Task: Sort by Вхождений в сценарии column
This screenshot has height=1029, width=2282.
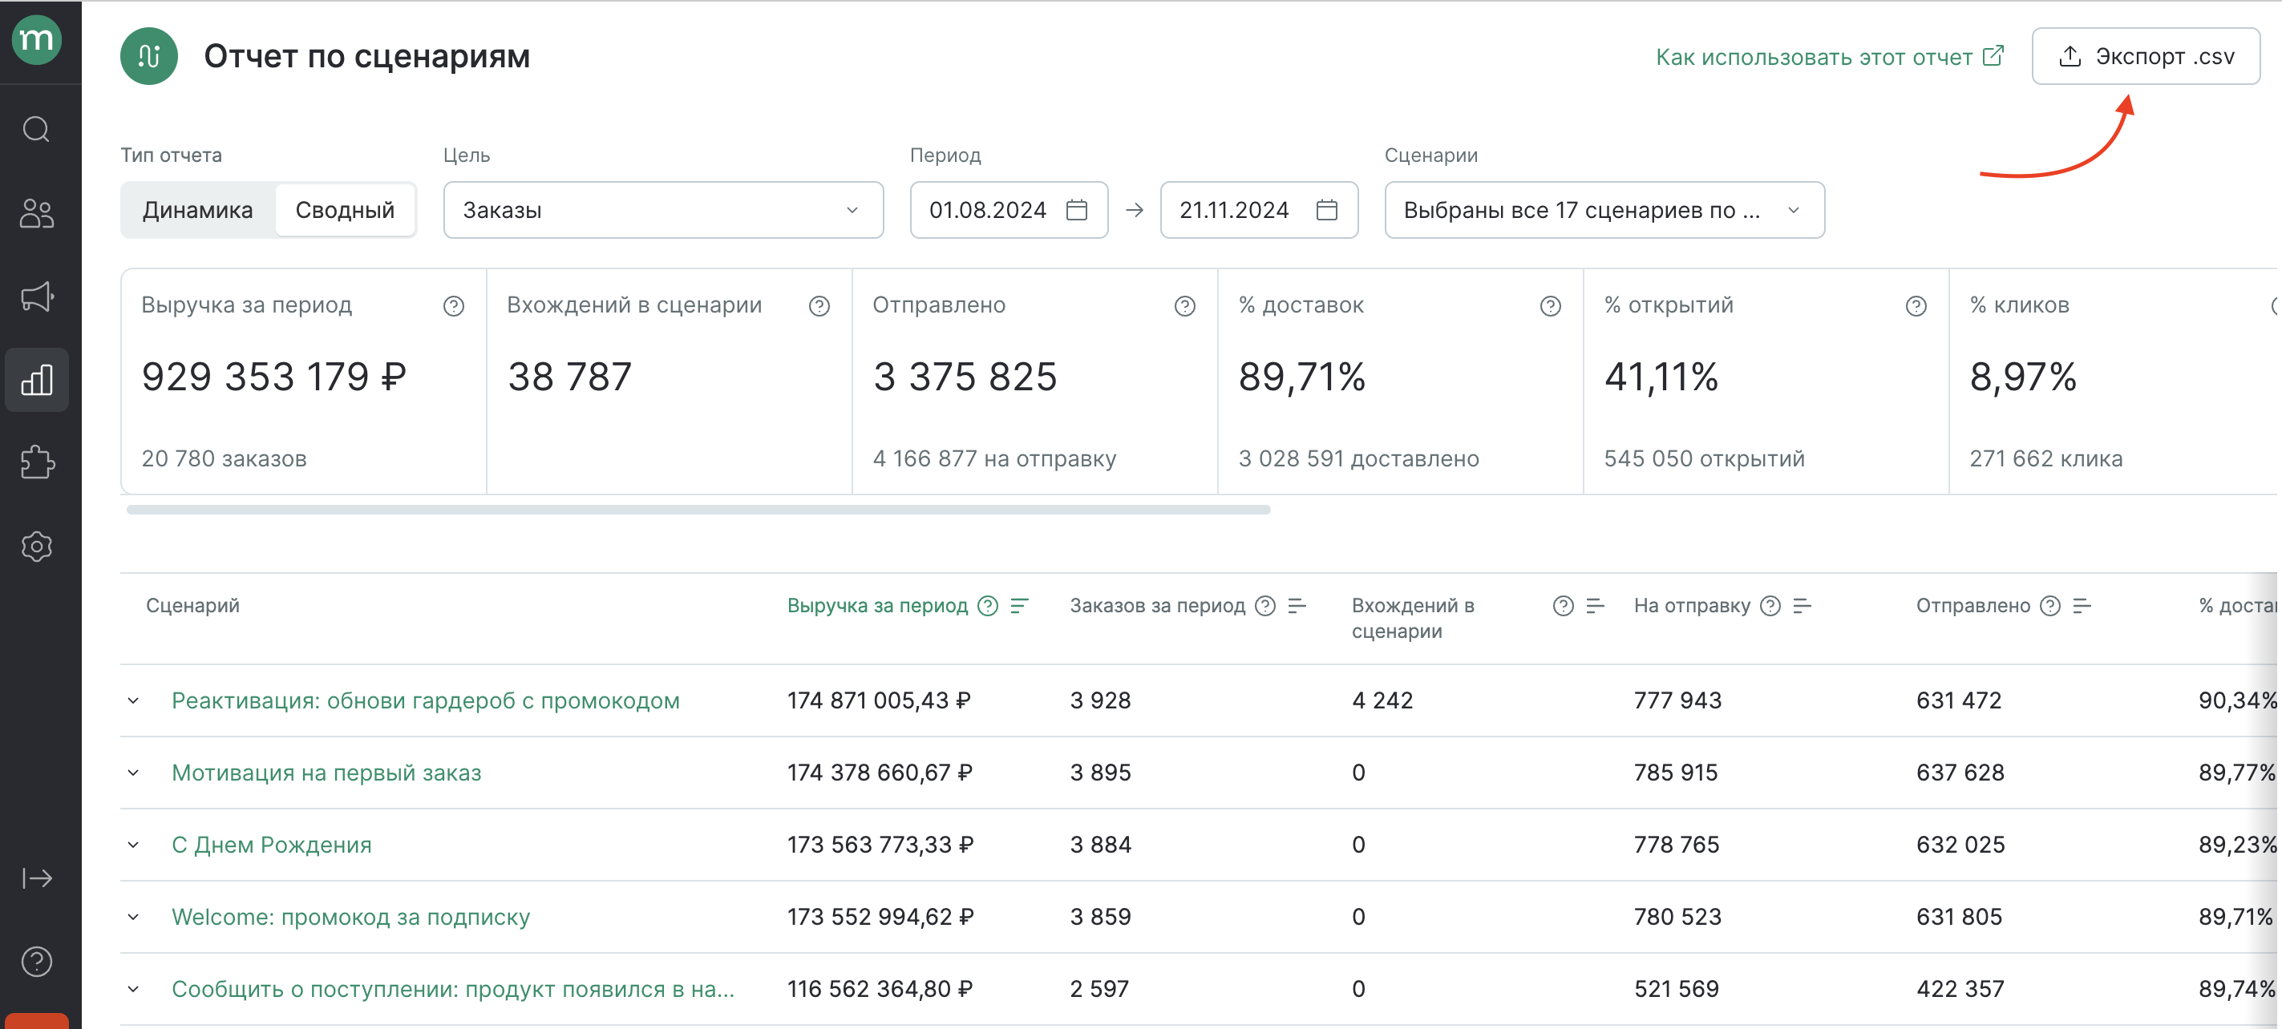Action: click(x=1595, y=606)
